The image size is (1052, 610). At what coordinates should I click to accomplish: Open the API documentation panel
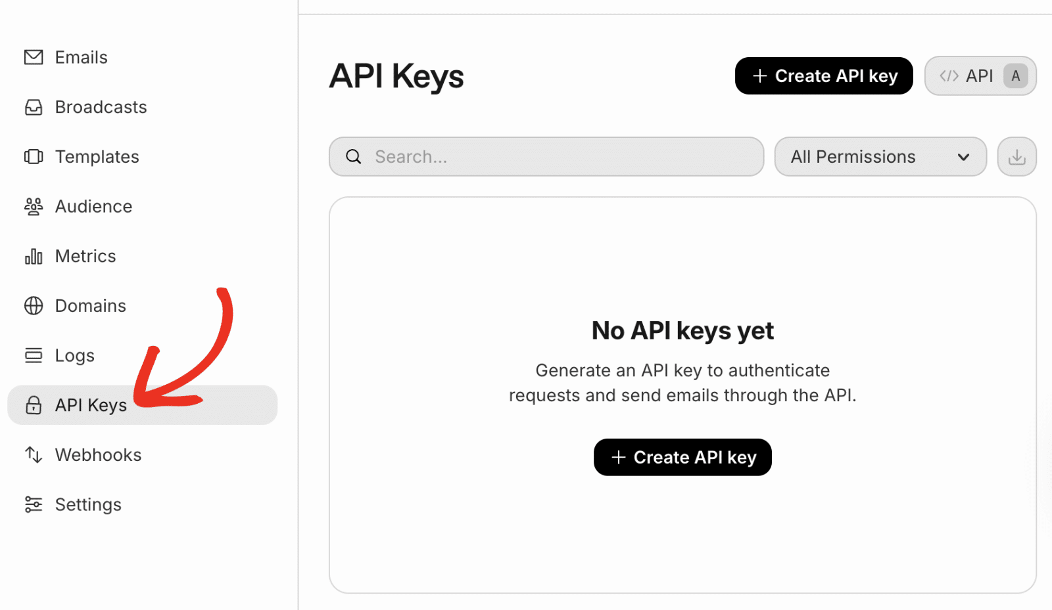[980, 76]
